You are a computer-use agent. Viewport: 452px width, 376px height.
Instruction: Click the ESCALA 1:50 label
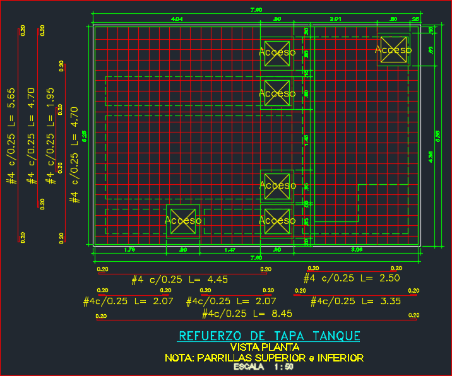(263, 367)
